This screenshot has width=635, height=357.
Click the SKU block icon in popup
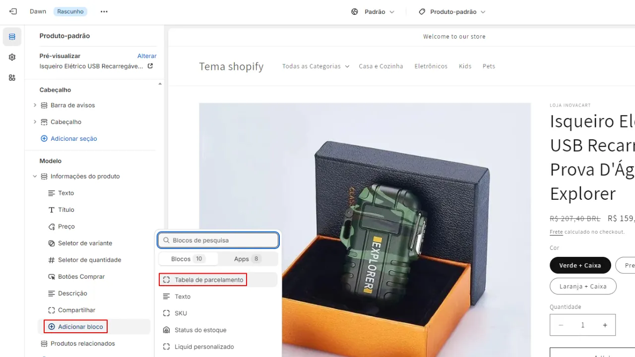167,313
